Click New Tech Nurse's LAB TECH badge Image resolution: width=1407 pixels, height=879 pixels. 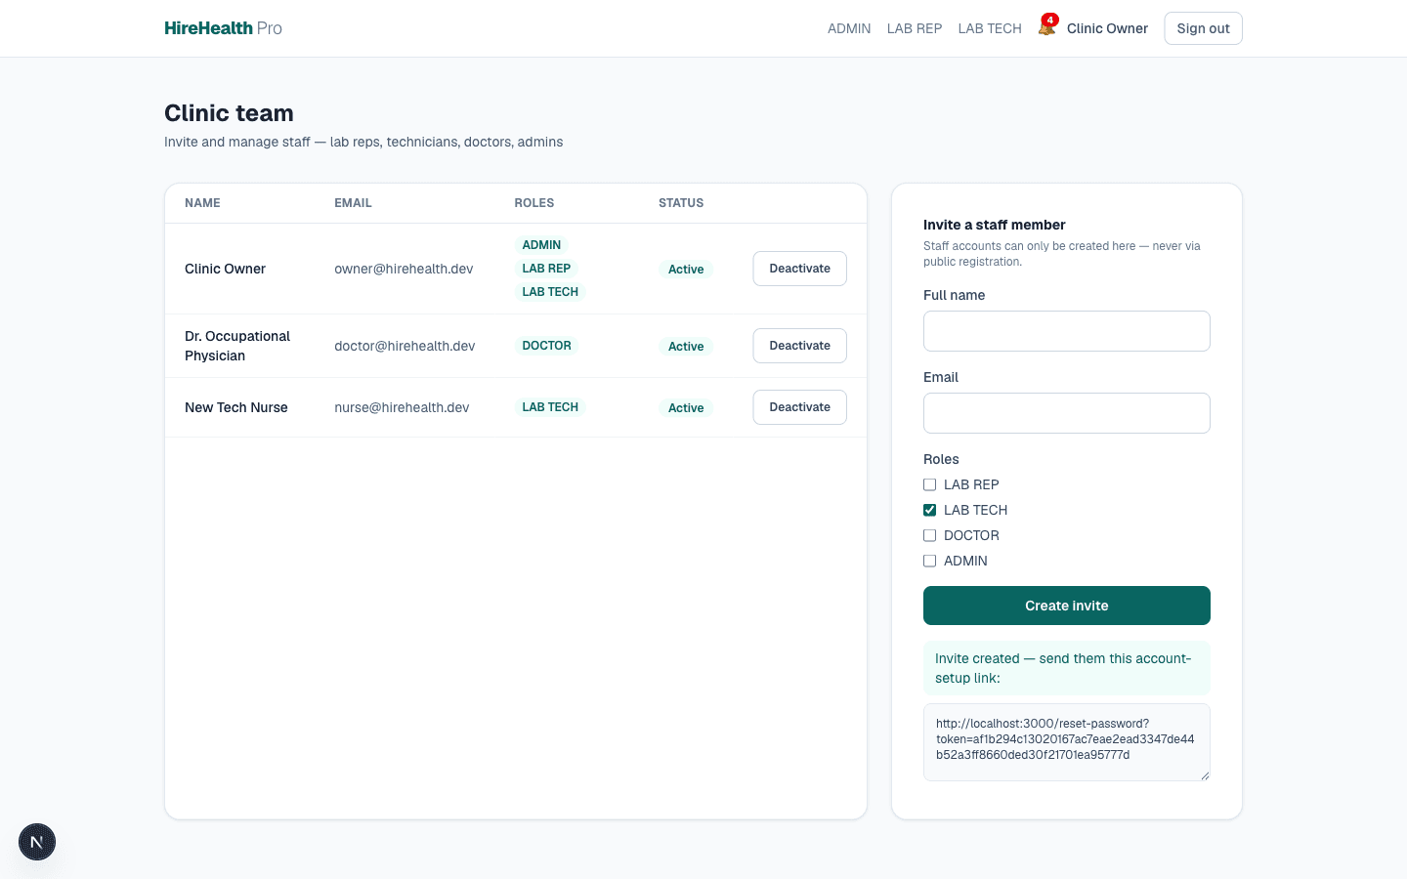click(x=550, y=407)
